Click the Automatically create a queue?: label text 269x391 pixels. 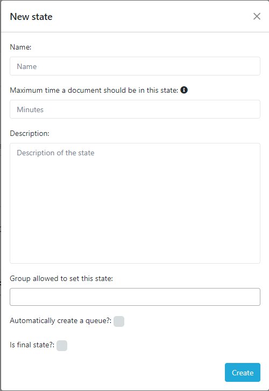pos(61,321)
